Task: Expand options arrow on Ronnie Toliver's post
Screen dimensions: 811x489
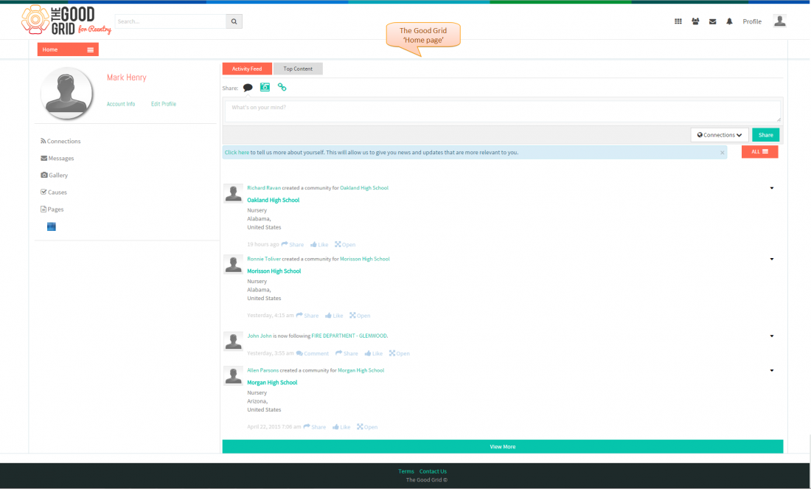Action: pyautogui.click(x=772, y=259)
